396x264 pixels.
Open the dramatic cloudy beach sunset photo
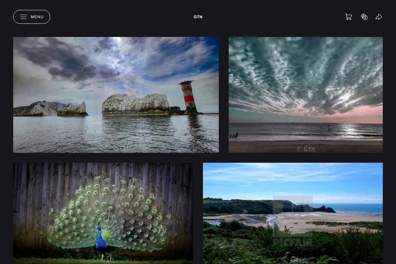tap(306, 95)
